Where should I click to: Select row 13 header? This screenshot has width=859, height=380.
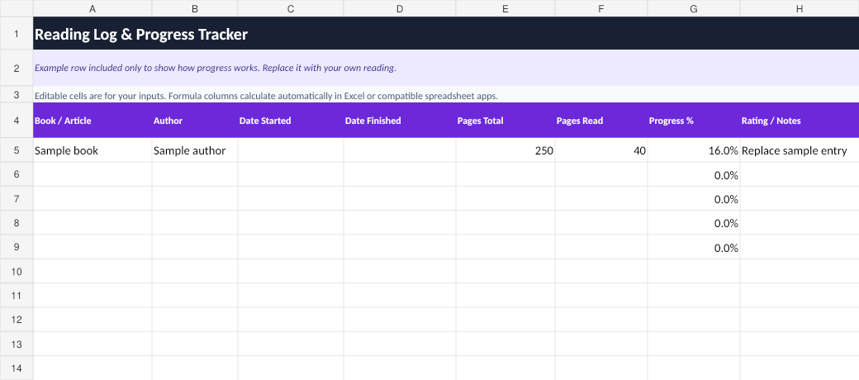[17, 344]
